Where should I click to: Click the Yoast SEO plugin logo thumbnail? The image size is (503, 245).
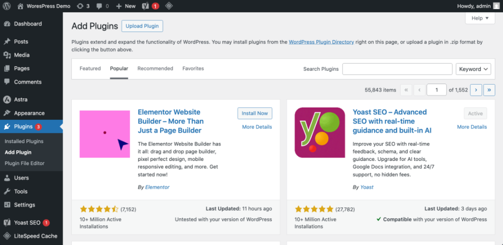pyautogui.click(x=320, y=132)
